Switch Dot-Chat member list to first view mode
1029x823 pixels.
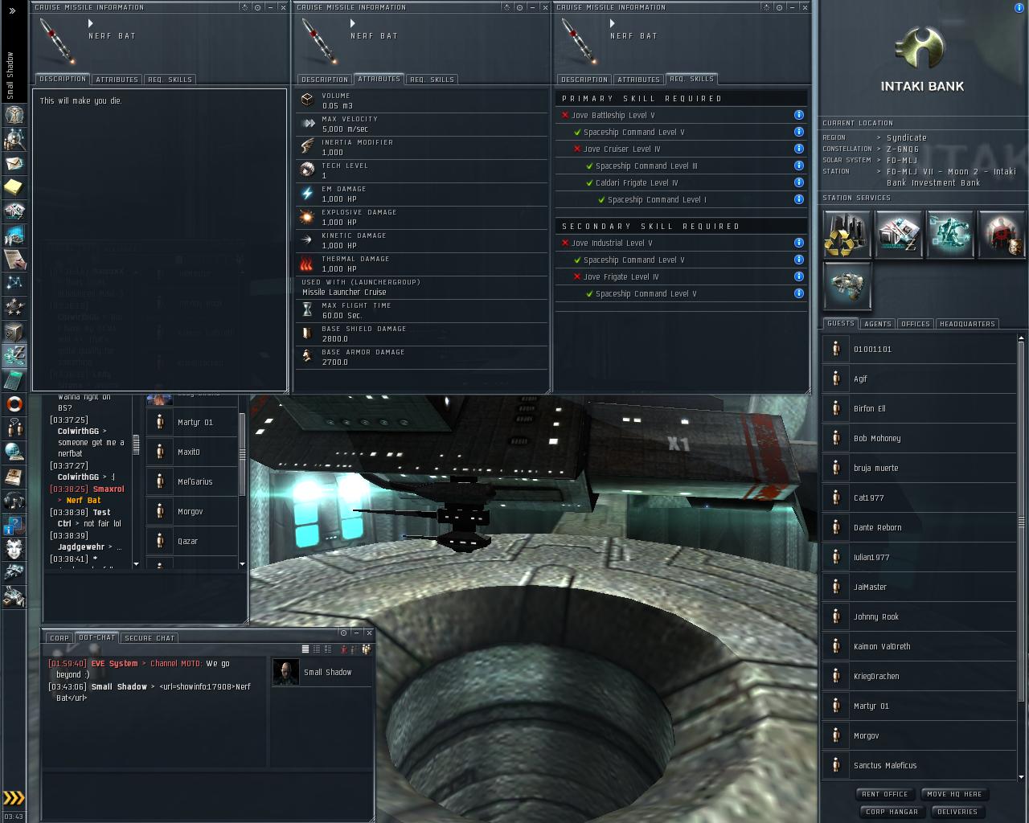tap(305, 649)
